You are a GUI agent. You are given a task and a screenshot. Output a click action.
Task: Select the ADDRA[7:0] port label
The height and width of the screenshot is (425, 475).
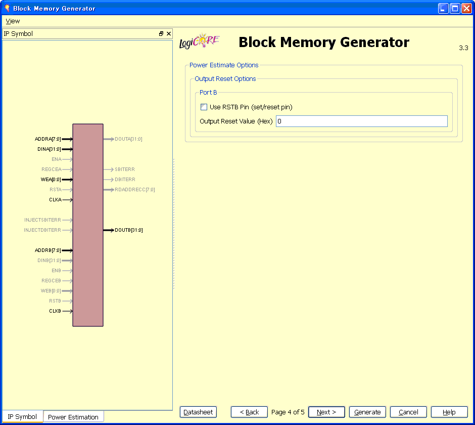coord(48,139)
